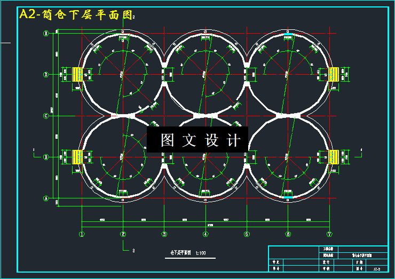
Task: Click 筒仓仓下层平面图 name in title block
Action: pos(362,256)
